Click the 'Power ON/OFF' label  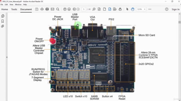pos(39,40)
